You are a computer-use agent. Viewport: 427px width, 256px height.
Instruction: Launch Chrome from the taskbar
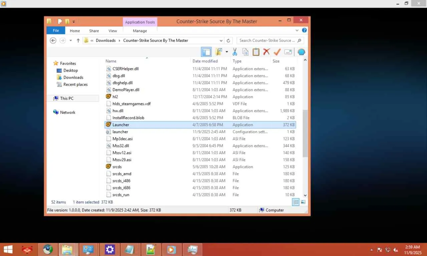point(48,249)
